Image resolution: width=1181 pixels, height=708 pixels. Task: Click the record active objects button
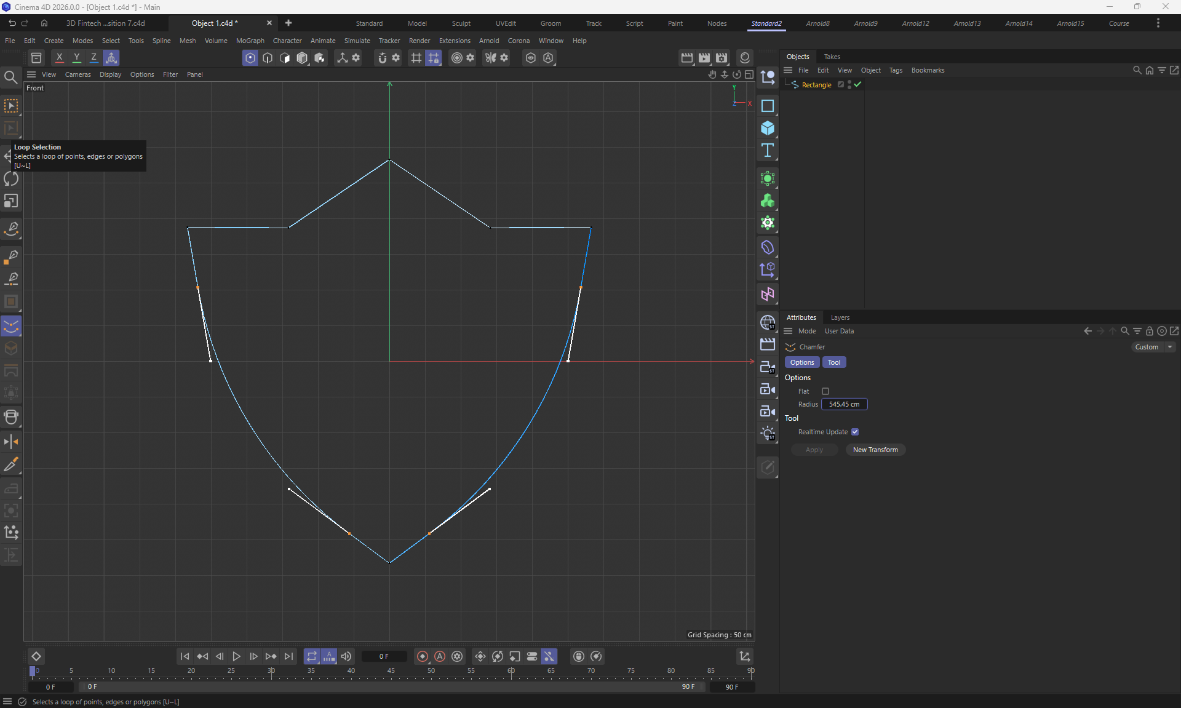422,656
